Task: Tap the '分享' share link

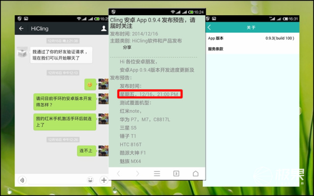Action: 127,48
